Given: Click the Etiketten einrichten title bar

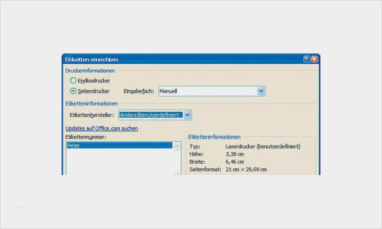Looking at the screenshot, I should [x=181, y=60].
